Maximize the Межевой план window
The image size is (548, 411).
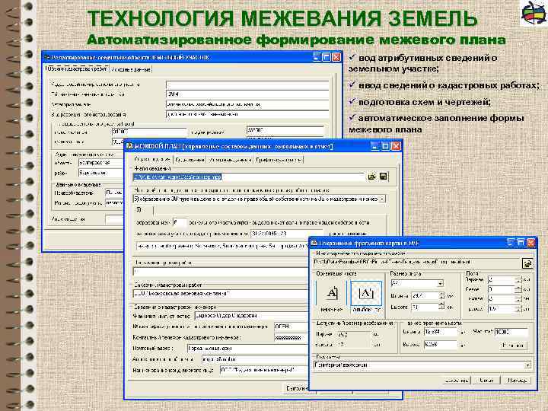[385, 146]
